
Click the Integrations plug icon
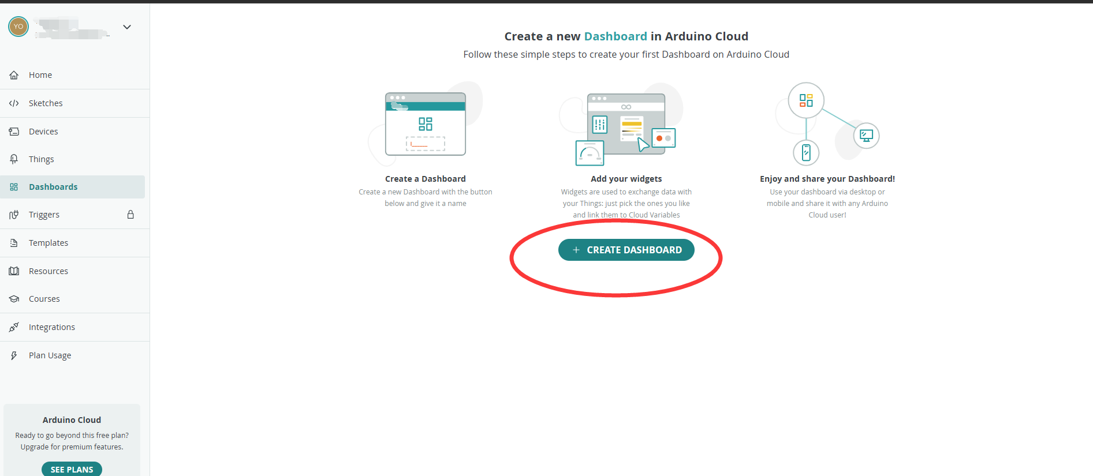pyautogui.click(x=14, y=327)
